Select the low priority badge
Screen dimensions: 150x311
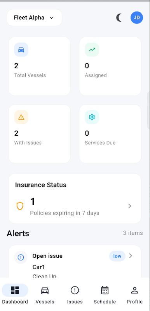point(117,256)
